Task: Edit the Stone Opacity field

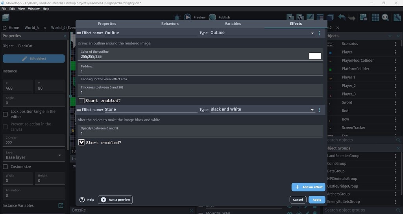Action: [x=200, y=131]
